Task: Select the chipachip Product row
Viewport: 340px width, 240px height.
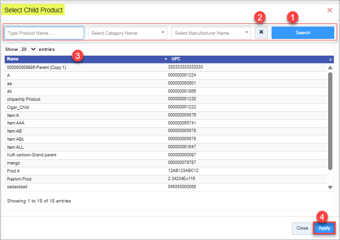Action: tap(165, 99)
